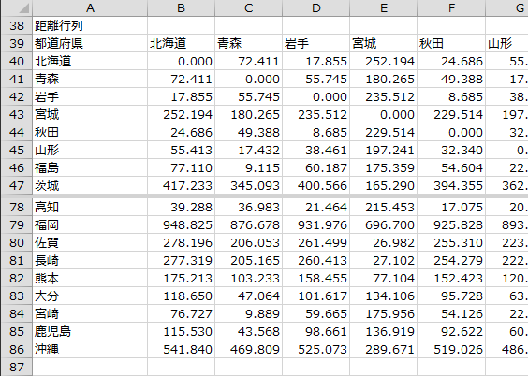Select column B header
Image resolution: width=528 pixels, height=376 pixels.
click(181, 8)
